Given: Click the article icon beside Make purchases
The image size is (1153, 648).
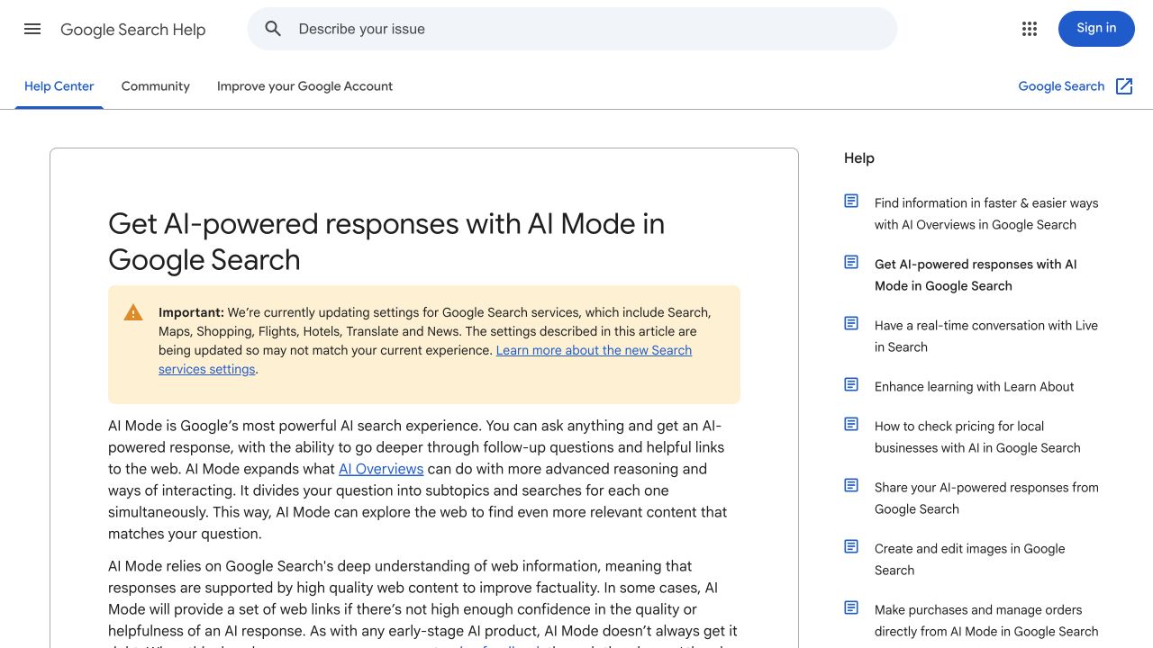Looking at the screenshot, I should tap(851, 607).
